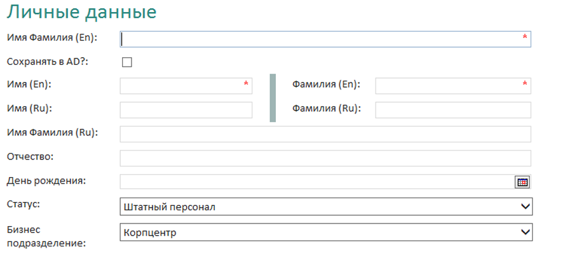Image resolution: width=572 pixels, height=254 pixels.
Task: Expand the Бизнес подразделение dropdown arrow
Action: (526, 232)
